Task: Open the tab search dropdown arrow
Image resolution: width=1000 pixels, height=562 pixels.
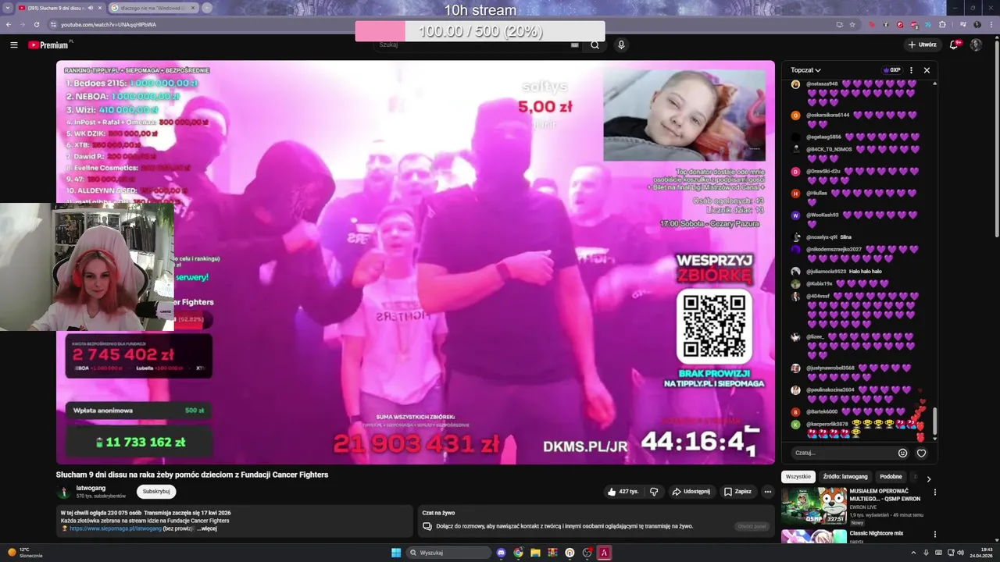Action: [x=8, y=8]
